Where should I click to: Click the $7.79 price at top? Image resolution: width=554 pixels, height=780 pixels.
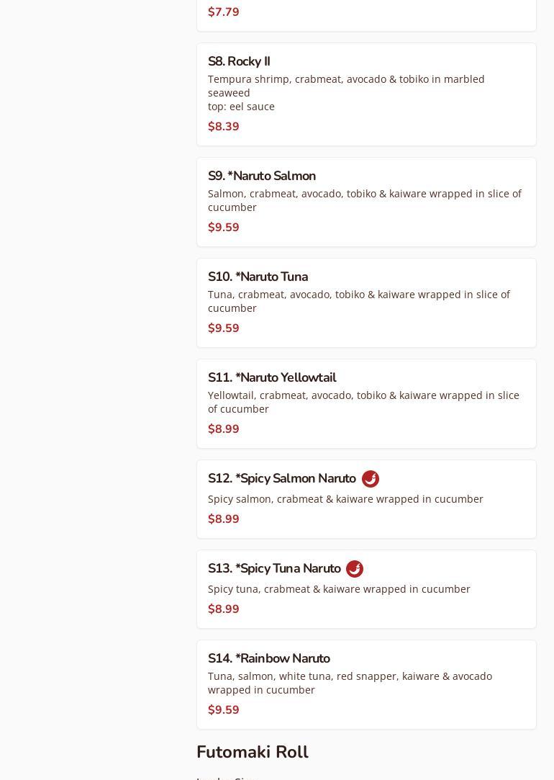(224, 12)
